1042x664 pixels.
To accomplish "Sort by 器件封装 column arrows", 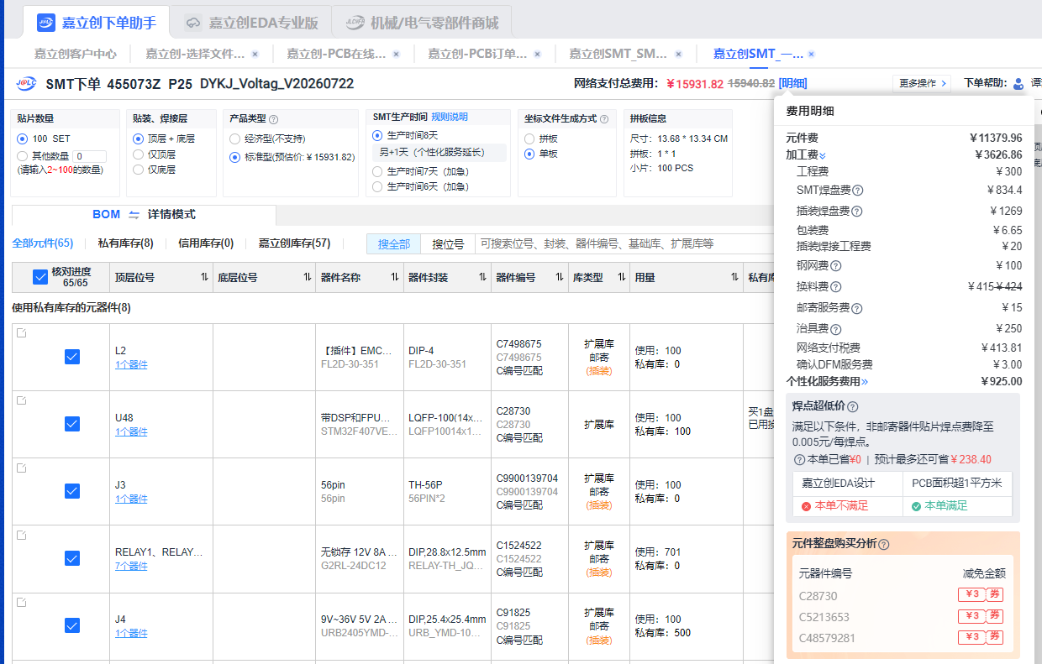I will [x=482, y=277].
